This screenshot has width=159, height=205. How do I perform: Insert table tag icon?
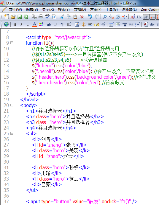coord(111,24)
